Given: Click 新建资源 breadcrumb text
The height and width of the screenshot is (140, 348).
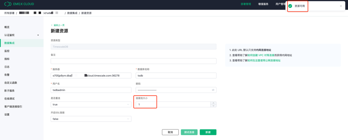Looking at the screenshot, I should (86, 13).
